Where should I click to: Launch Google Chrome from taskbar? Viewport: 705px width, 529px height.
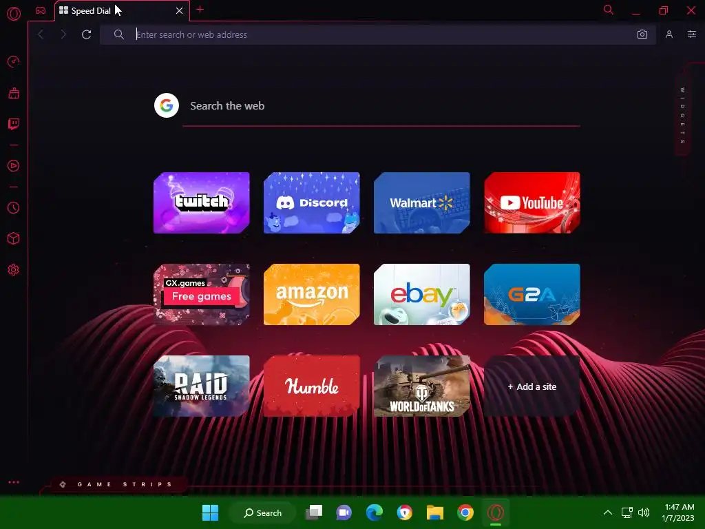(x=465, y=512)
